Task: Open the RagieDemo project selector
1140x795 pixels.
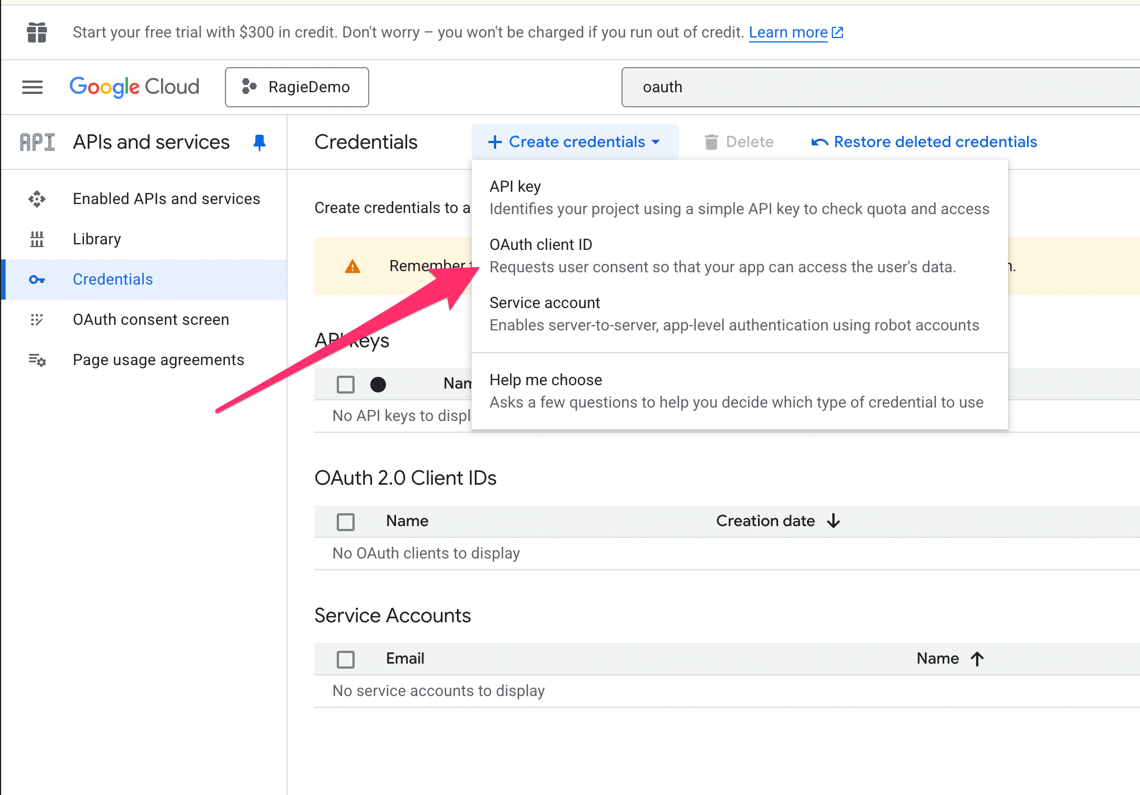Action: 297,87
